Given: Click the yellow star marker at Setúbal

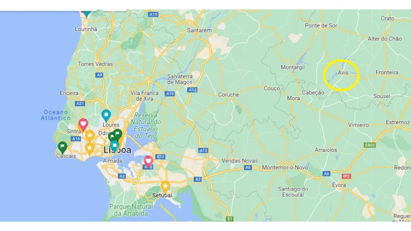Looking at the screenshot, I should [165, 187].
